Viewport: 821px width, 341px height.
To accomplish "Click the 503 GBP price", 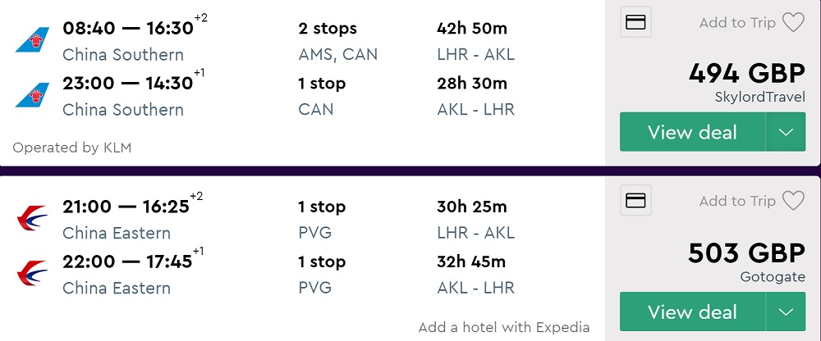I will point(746,252).
